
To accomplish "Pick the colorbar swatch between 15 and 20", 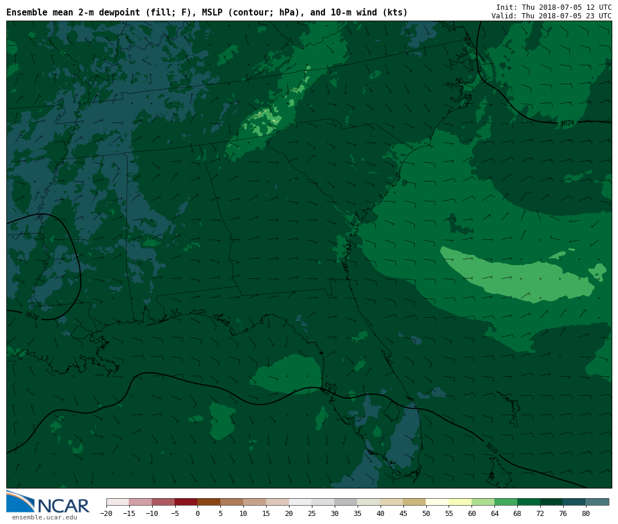I will pyautogui.click(x=278, y=502).
